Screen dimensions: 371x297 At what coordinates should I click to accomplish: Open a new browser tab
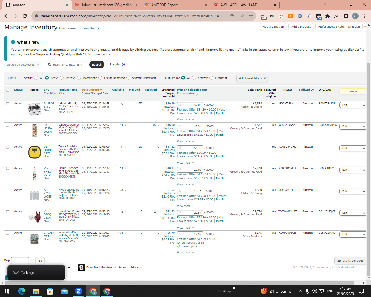[x=286, y=5]
